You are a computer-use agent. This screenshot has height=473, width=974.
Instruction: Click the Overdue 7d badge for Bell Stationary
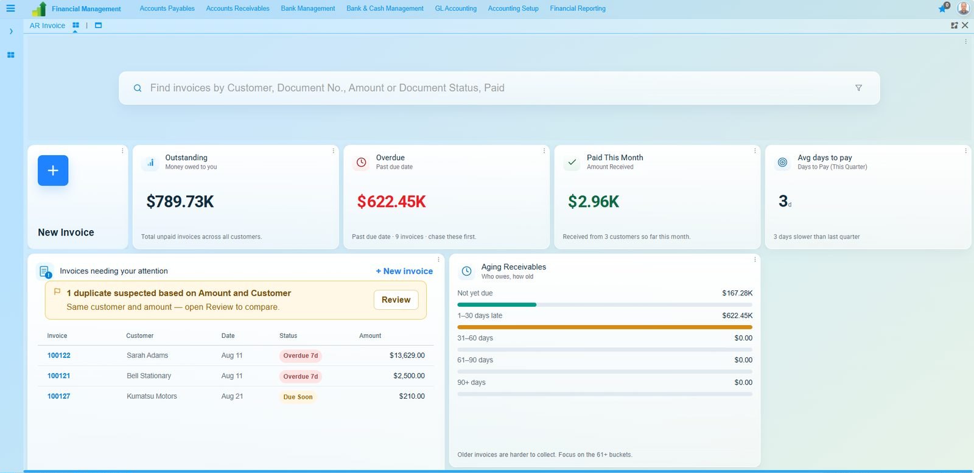coord(301,376)
